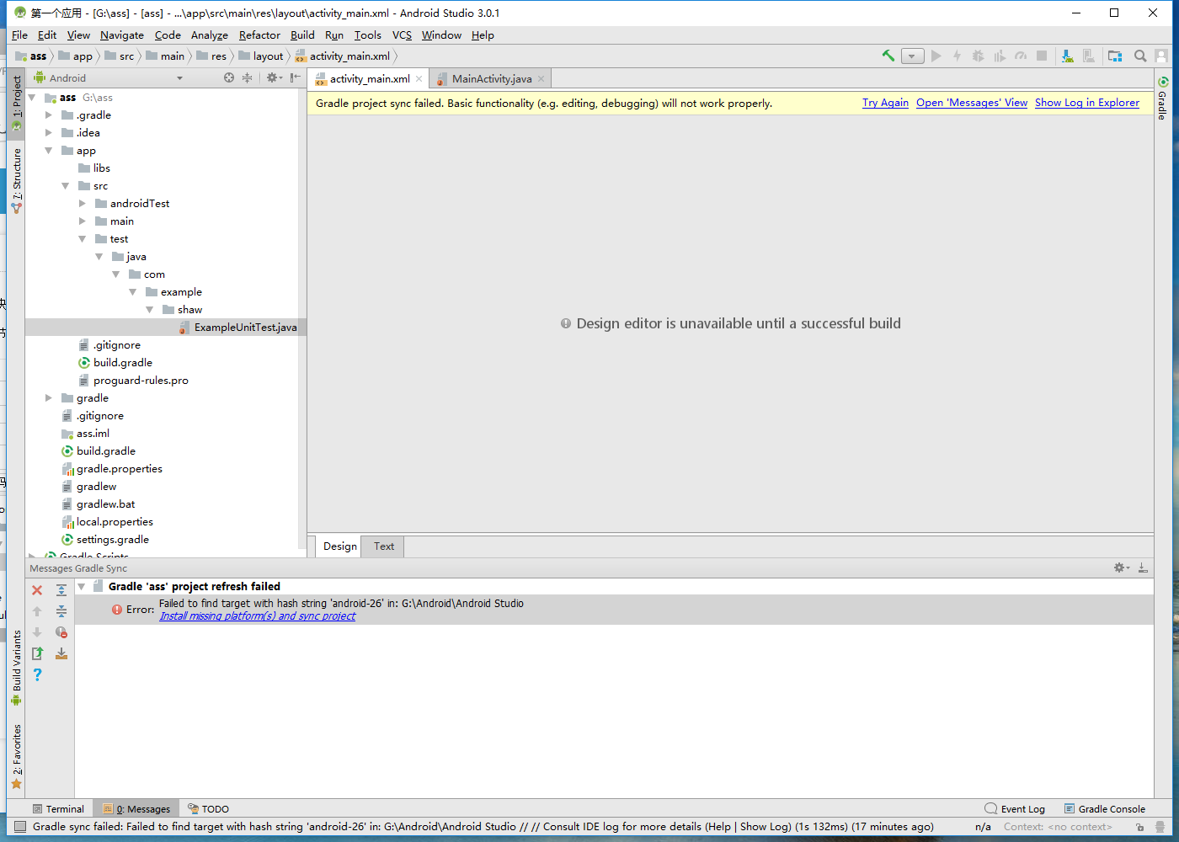Open the Refactor menu

(x=259, y=35)
